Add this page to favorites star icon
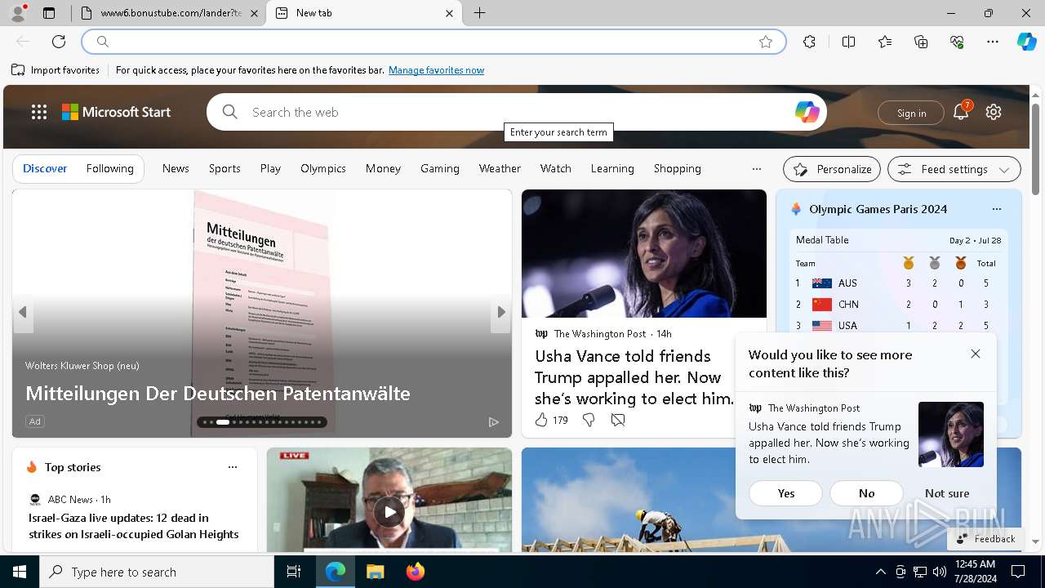Viewport: 1045px width, 588px height. 766,42
